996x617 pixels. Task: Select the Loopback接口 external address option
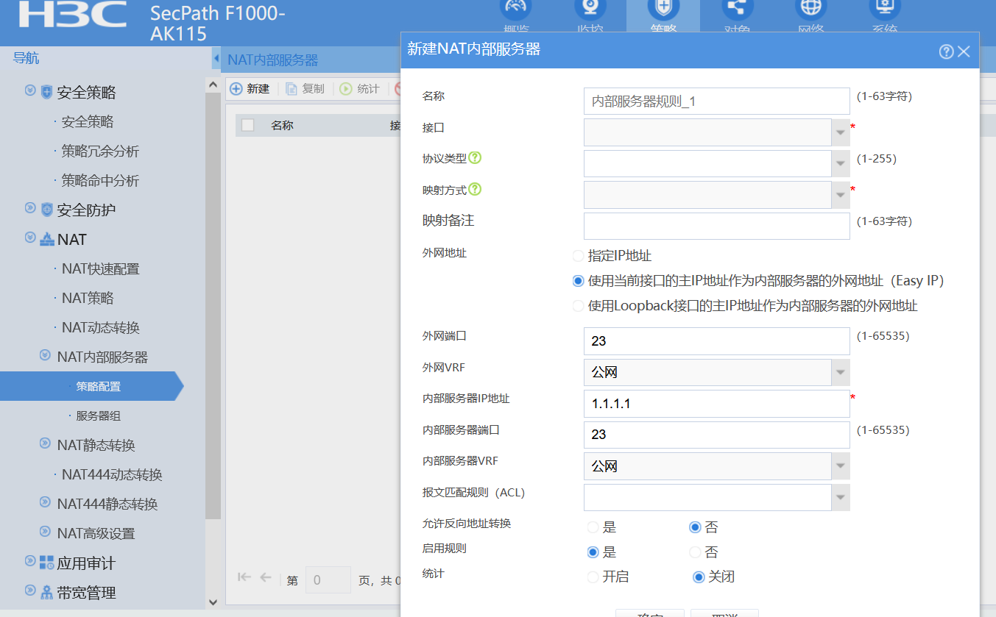579,306
